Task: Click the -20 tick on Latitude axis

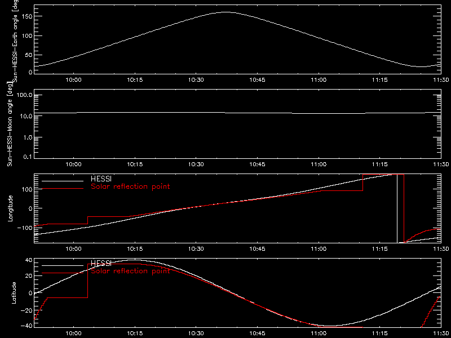Action: pos(25,310)
